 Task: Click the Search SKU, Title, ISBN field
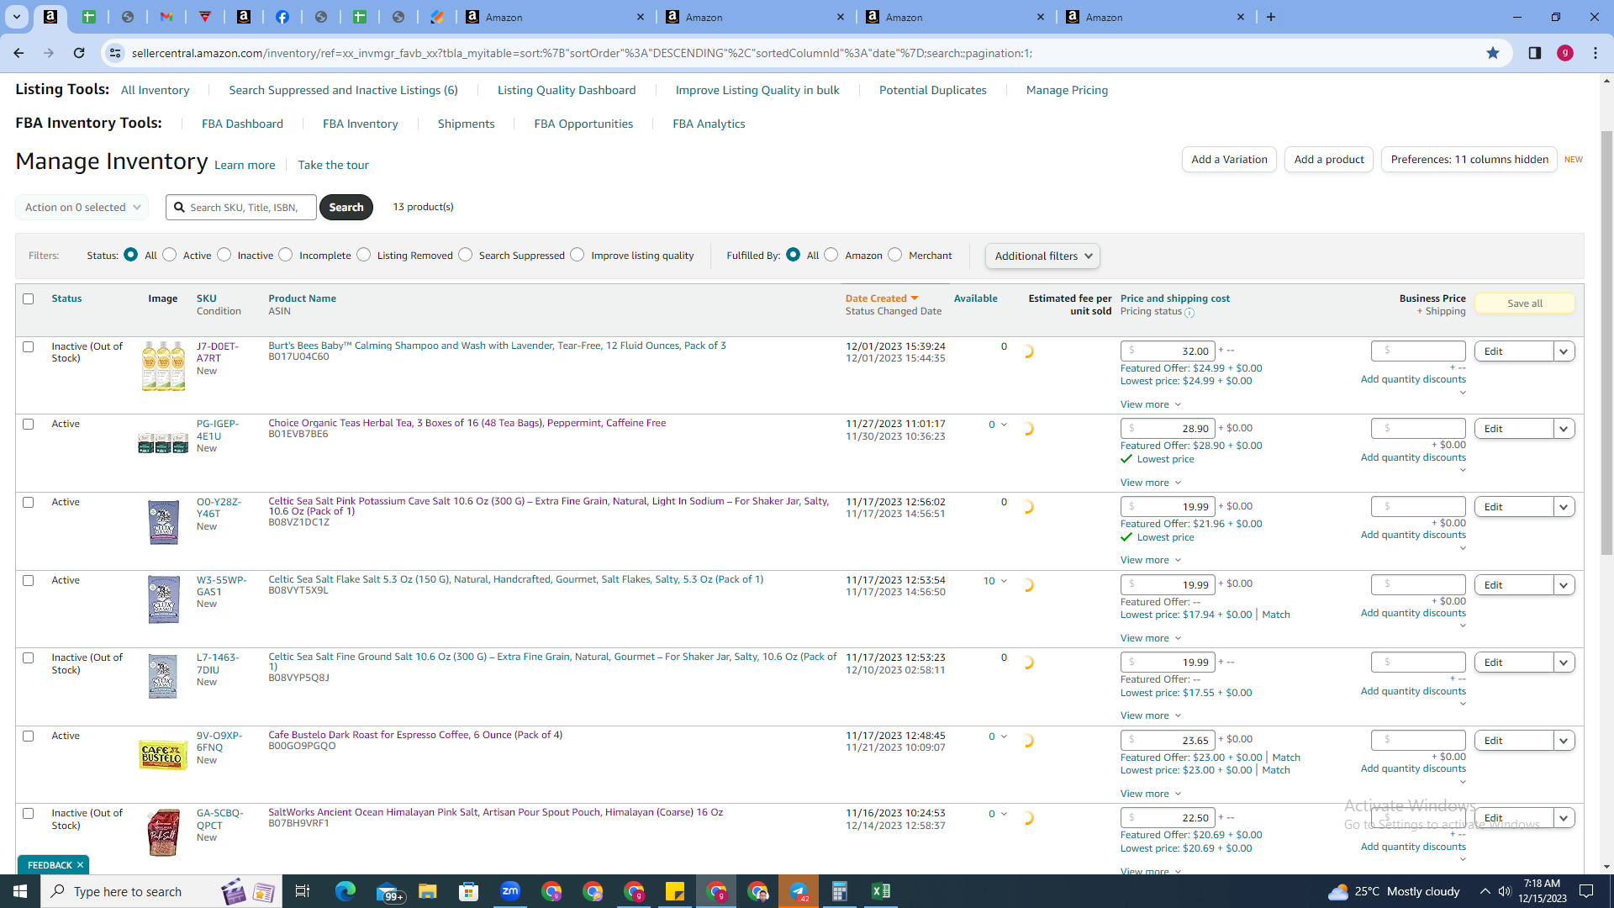(x=241, y=208)
